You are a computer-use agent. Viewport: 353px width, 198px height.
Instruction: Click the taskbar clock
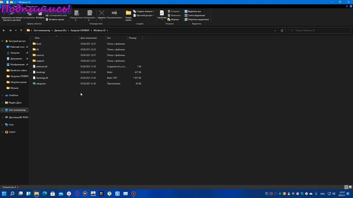click(342, 194)
